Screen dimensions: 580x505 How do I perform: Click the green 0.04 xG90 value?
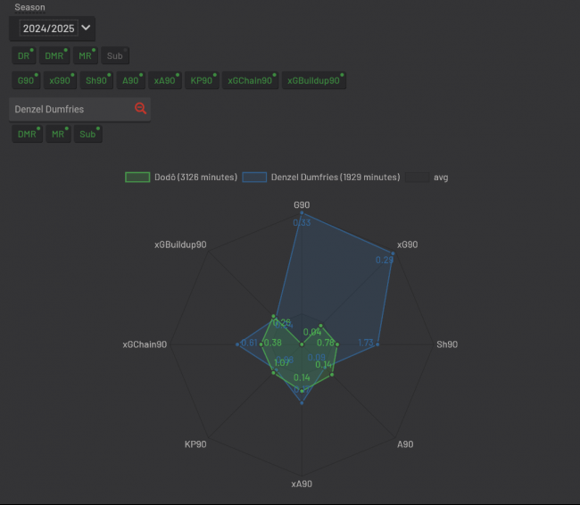point(312,332)
